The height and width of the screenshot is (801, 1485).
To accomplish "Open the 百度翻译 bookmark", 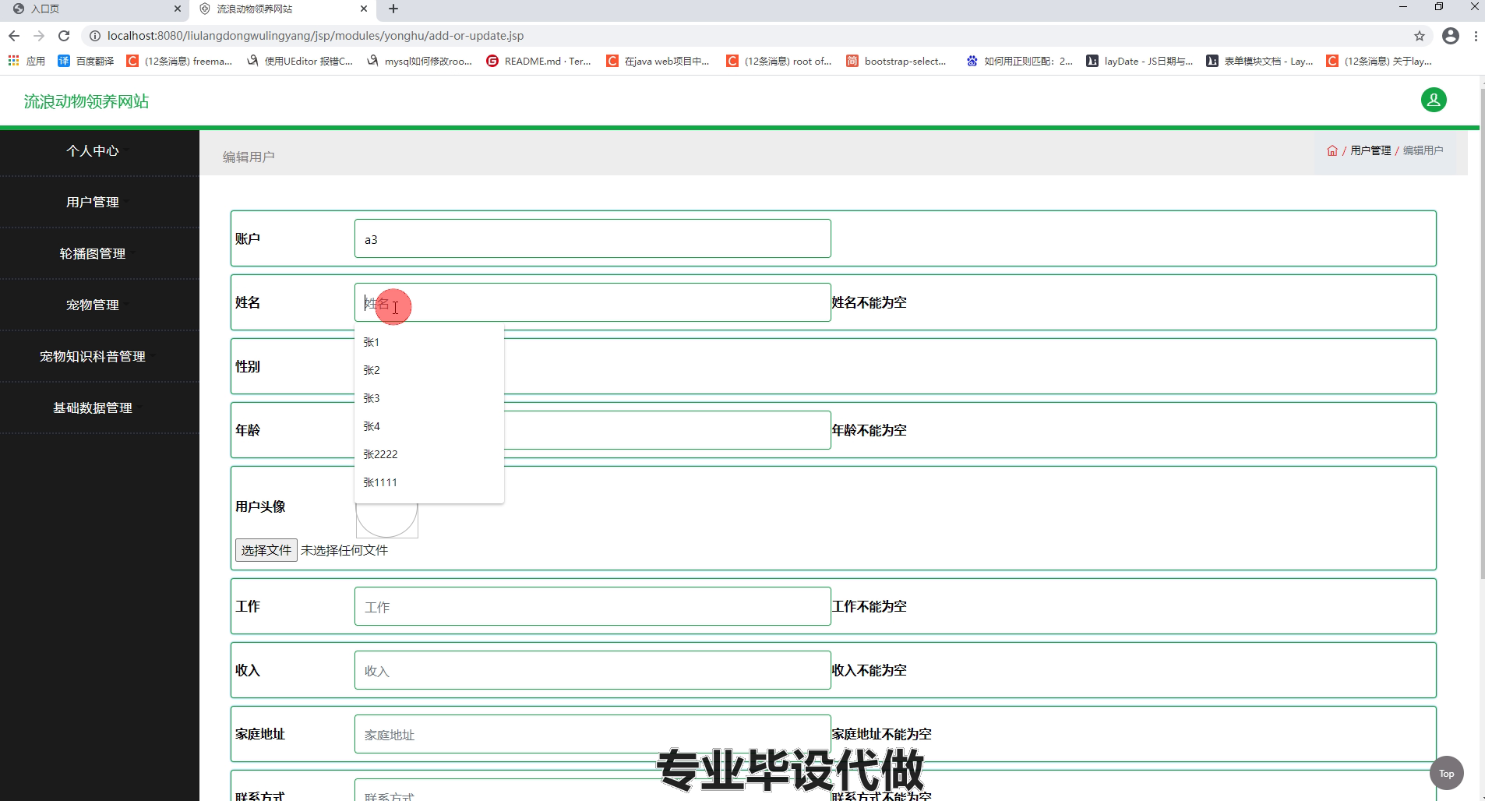I will click(x=86, y=61).
